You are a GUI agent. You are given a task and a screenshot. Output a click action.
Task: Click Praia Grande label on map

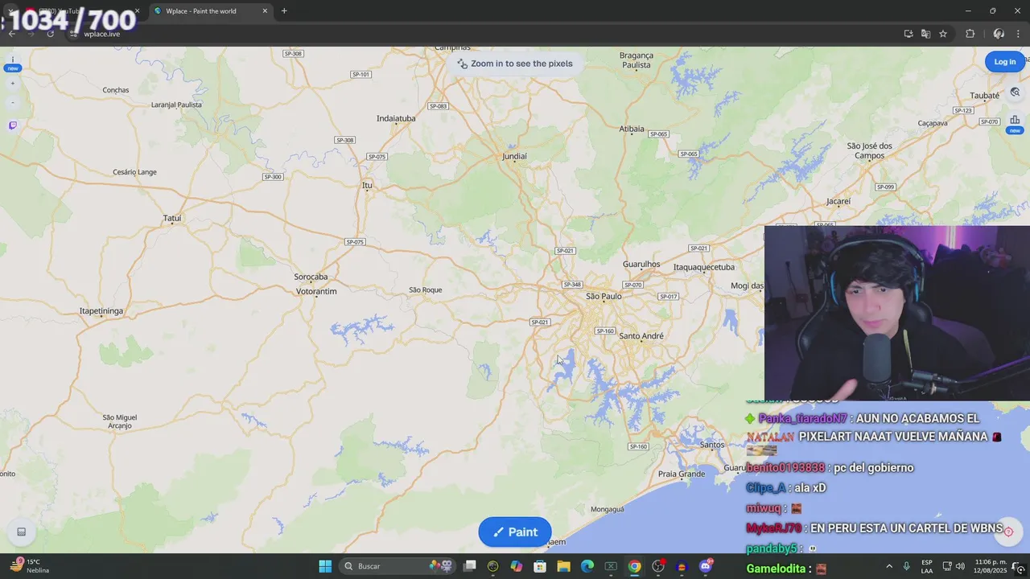tap(682, 474)
